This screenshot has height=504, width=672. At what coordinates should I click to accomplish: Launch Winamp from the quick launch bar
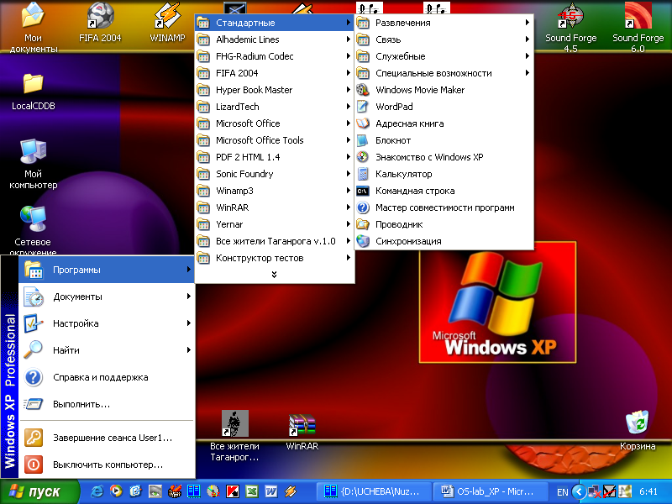coord(291,491)
